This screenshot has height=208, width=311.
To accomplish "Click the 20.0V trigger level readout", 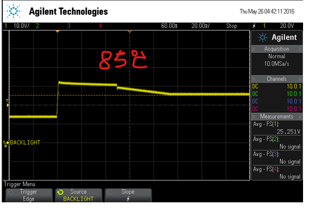I will click(x=287, y=26).
